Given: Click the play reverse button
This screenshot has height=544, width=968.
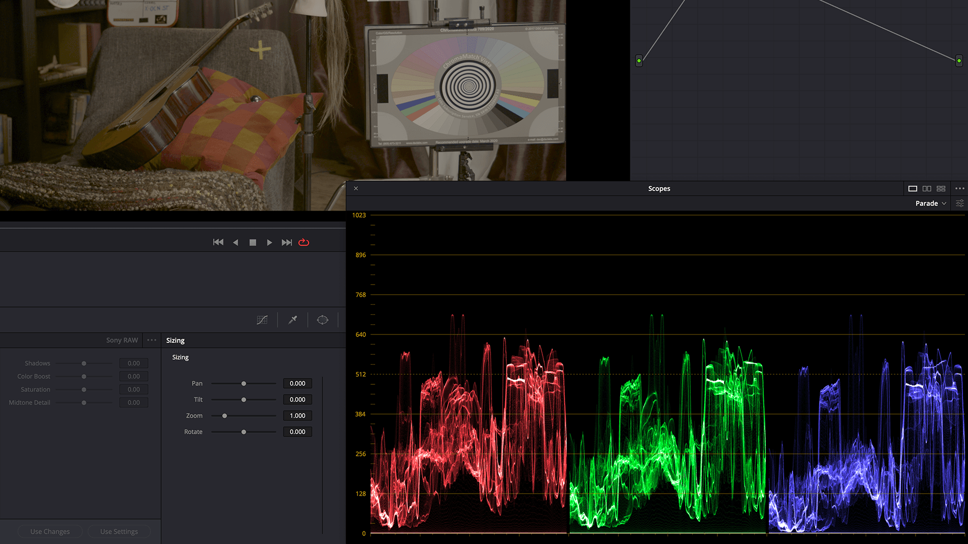Looking at the screenshot, I should click(x=235, y=242).
